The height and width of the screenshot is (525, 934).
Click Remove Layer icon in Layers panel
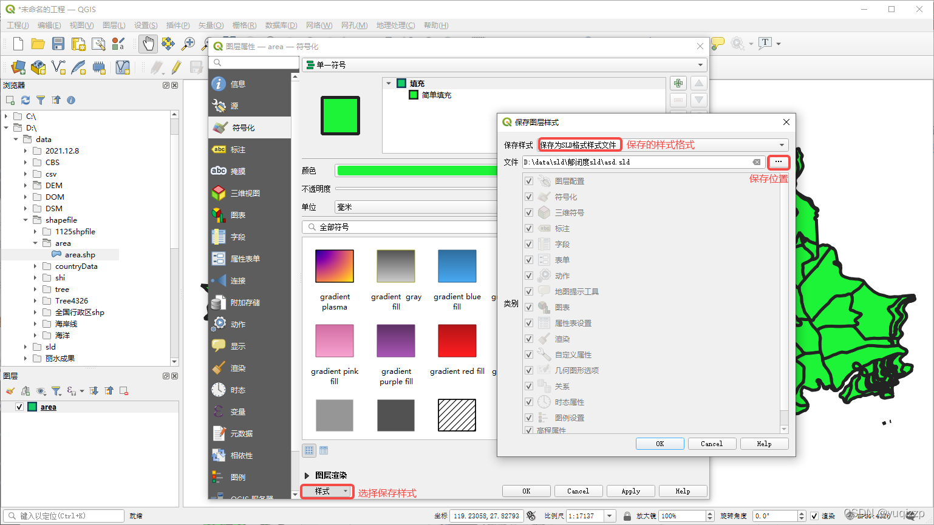tap(123, 391)
